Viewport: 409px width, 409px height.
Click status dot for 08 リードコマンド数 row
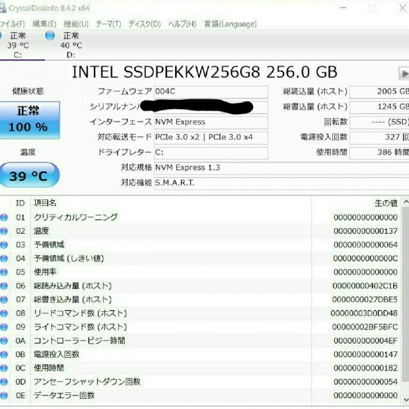(x=4, y=313)
